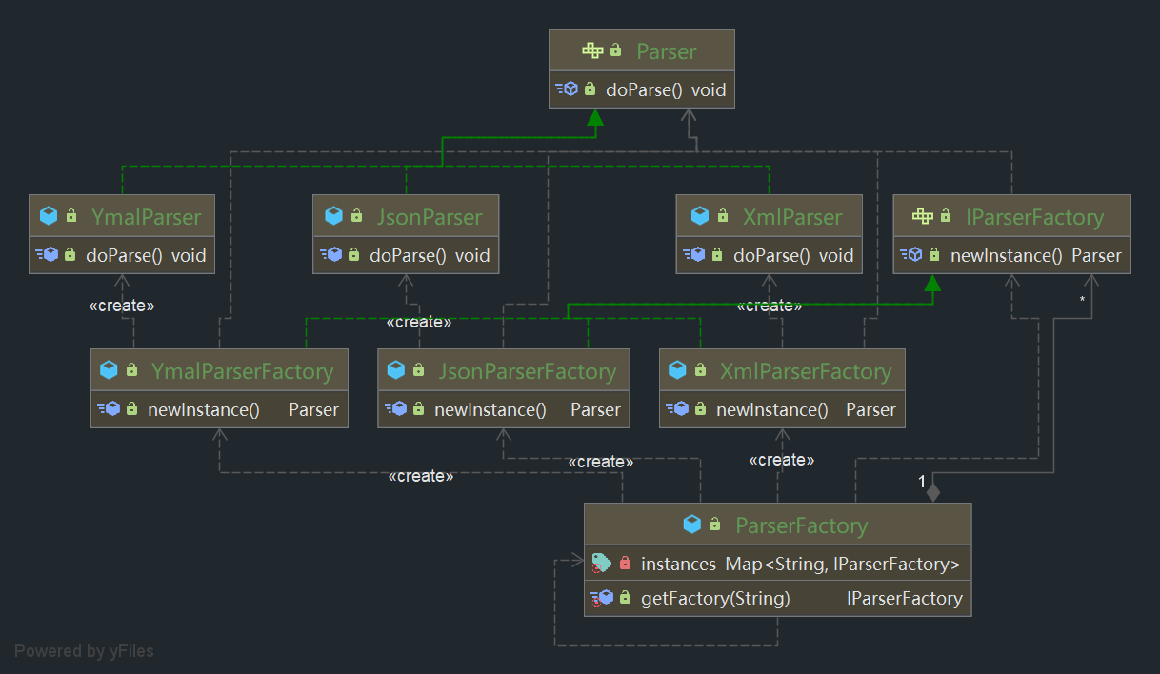Select the YmalParserFactory class title
This screenshot has width=1160, height=674.
[242, 371]
